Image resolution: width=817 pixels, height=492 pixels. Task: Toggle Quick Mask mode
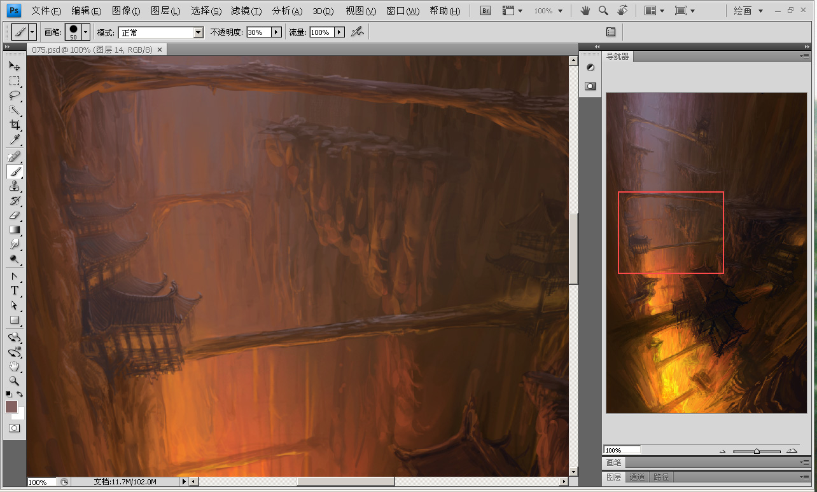coord(14,428)
